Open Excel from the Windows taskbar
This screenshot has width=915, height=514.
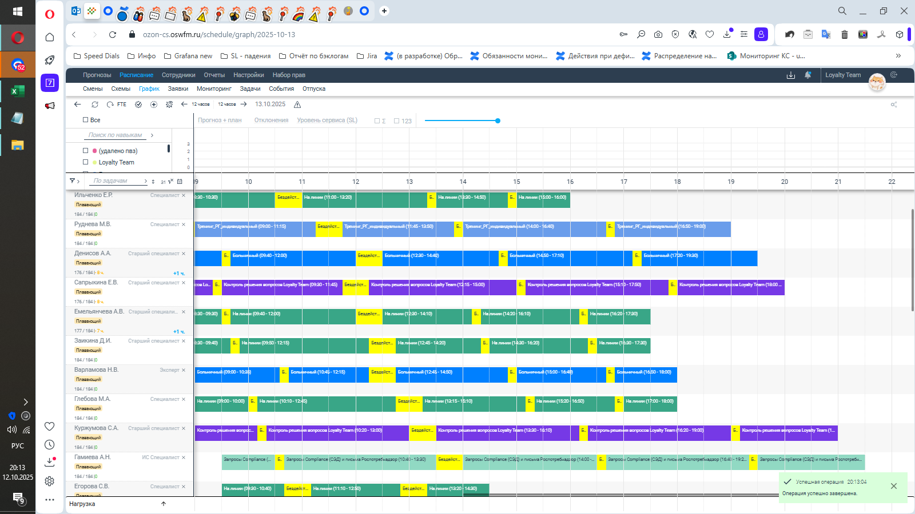point(18,91)
